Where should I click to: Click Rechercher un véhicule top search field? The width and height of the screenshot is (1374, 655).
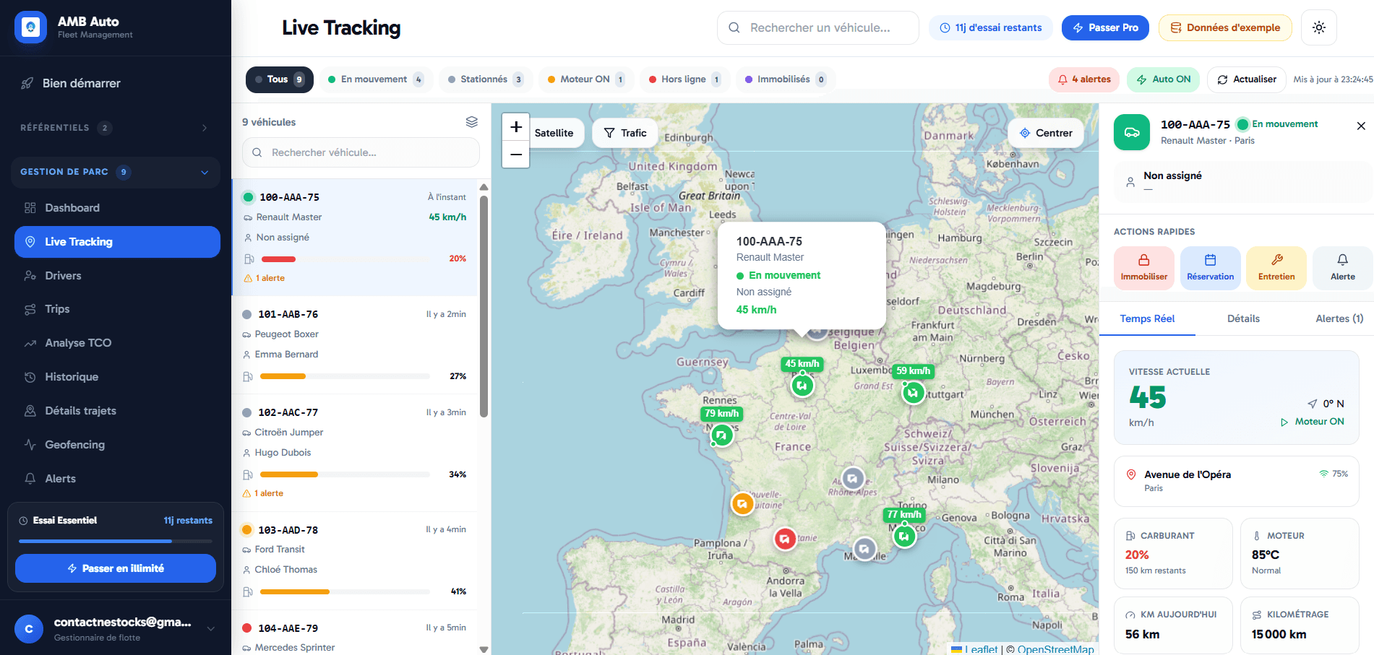(x=818, y=27)
